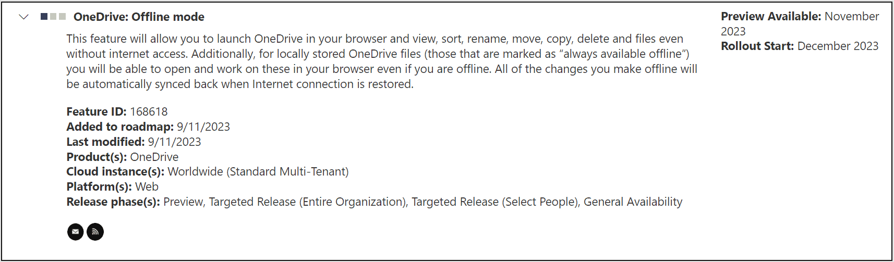This screenshot has width=894, height=262.
Task: Click the OneDrive product value
Action: point(154,157)
